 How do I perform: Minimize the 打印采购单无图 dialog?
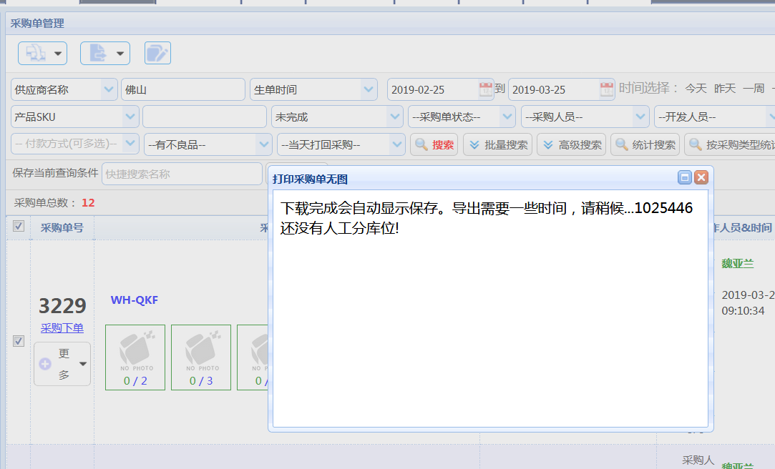pyautogui.click(x=685, y=178)
